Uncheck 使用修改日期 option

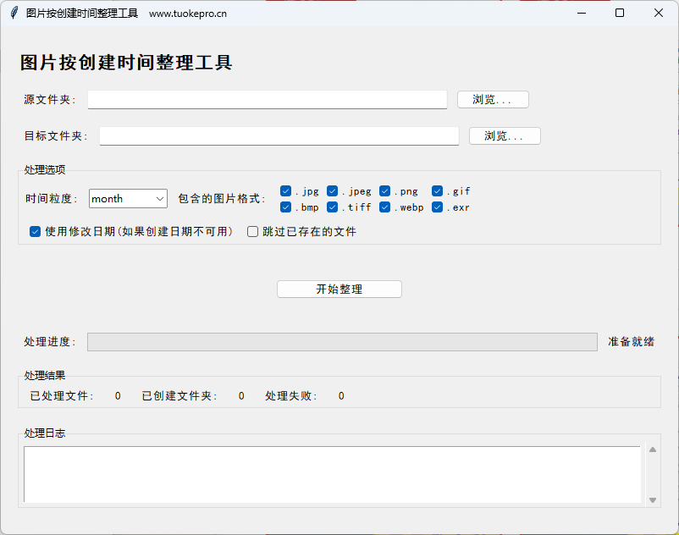(x=35, y=232)
